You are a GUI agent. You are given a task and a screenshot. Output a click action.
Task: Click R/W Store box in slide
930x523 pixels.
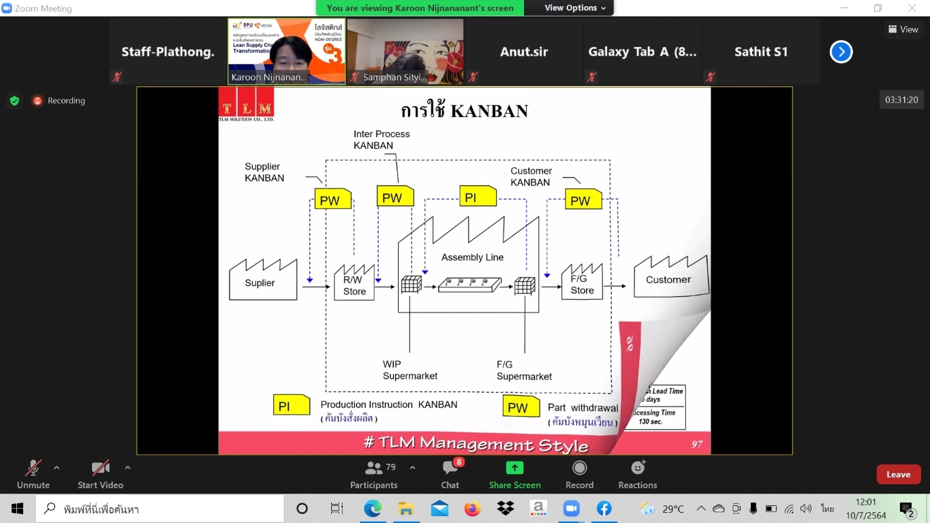click(354, 283)
